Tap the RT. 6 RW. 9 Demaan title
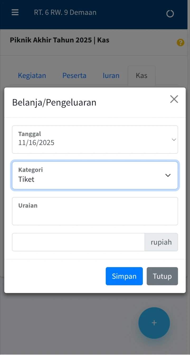190x355 pixels. point(65,12)
